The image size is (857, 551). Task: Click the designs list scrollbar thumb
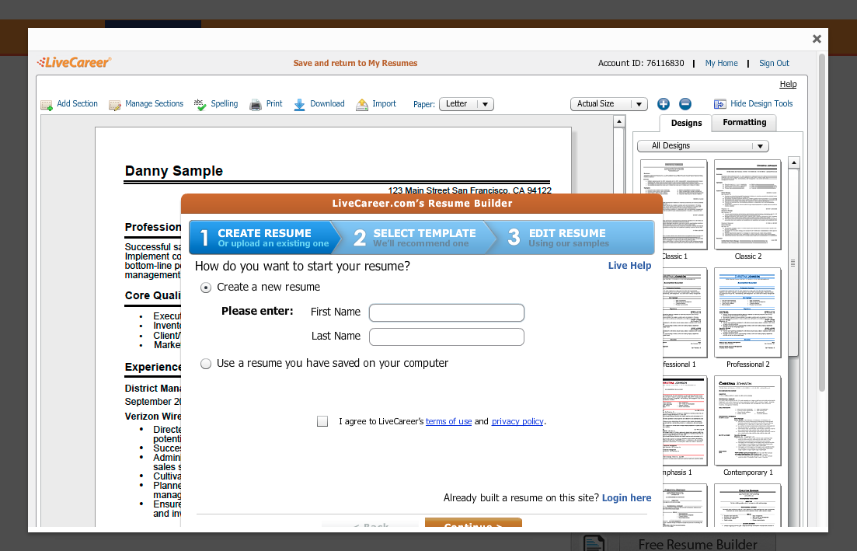tap(793, 263)
